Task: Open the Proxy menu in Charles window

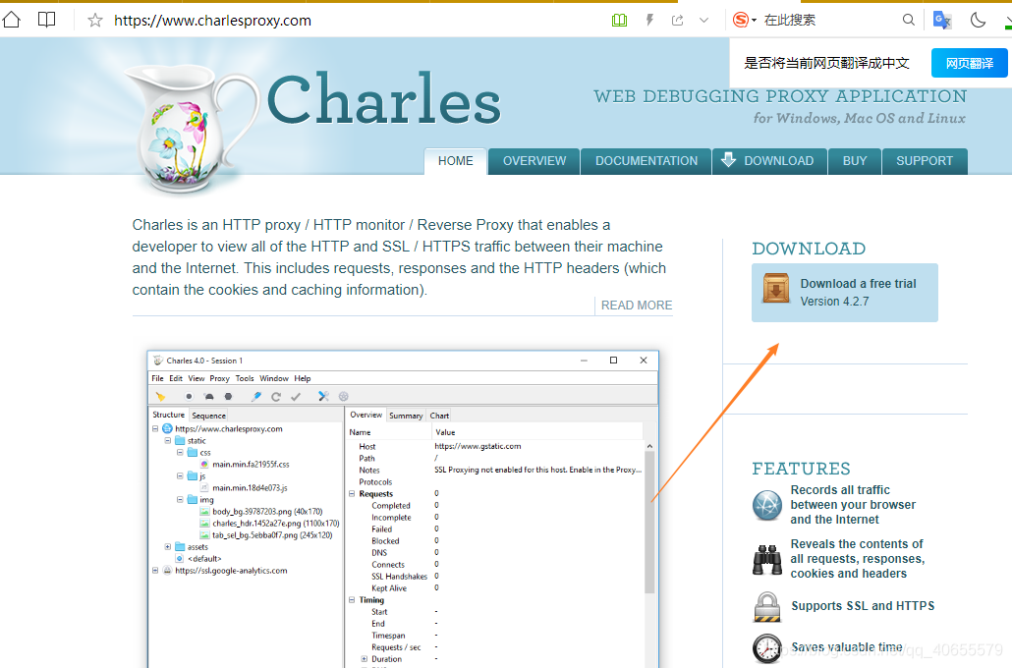Action: pyautogui.click(x=219, y=378)
